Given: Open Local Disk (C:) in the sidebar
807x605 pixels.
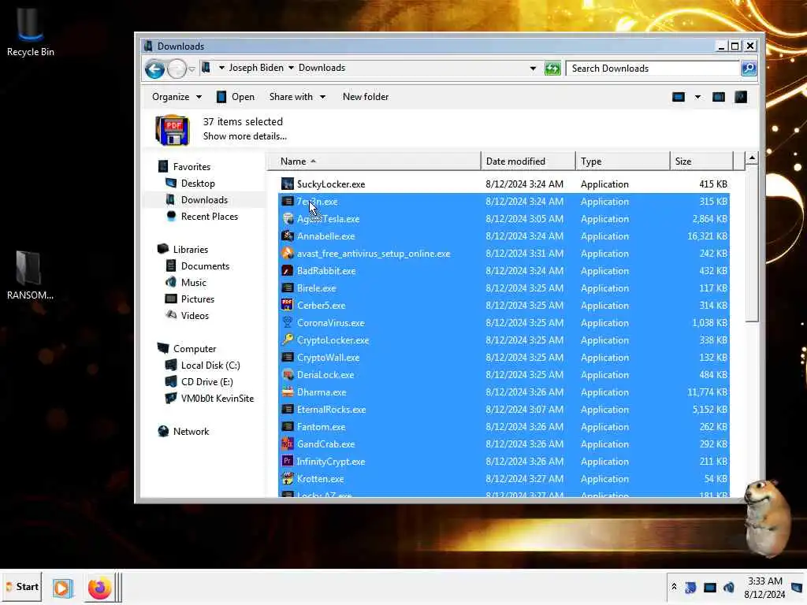Looking at the screenshot, I should tap(210, 366).
